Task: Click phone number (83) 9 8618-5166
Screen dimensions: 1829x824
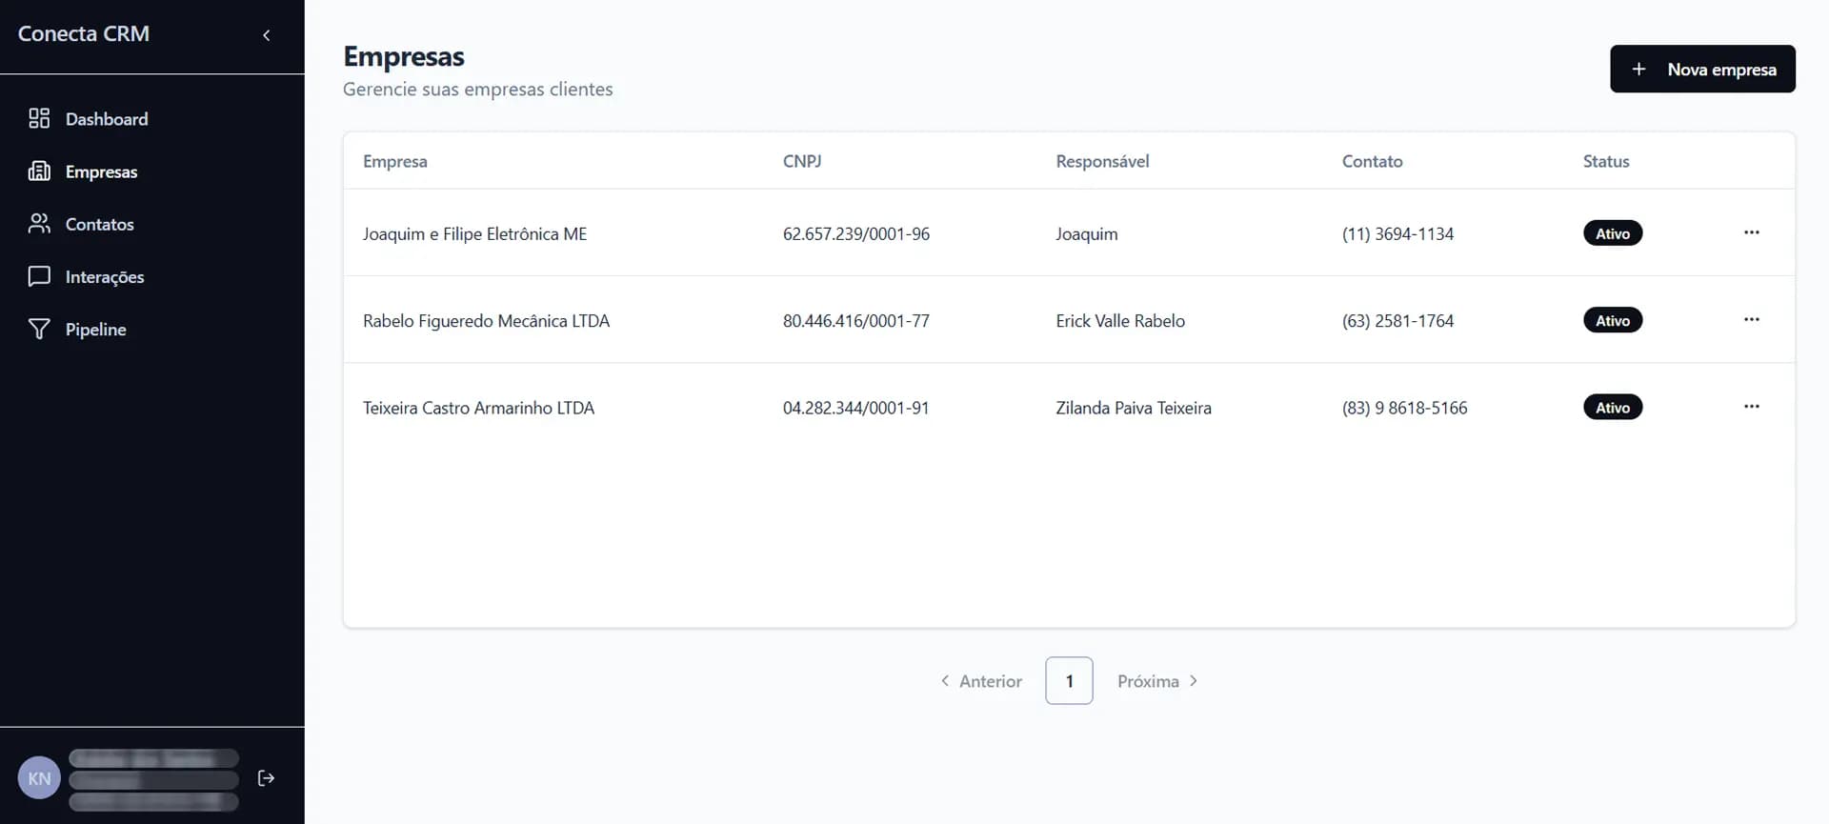Action: pyautogui.click(x=1404, y=408)
